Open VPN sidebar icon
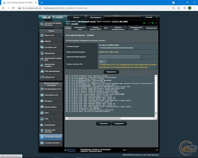Viewport: 198px width, 158px height. (x=42, y=119)
